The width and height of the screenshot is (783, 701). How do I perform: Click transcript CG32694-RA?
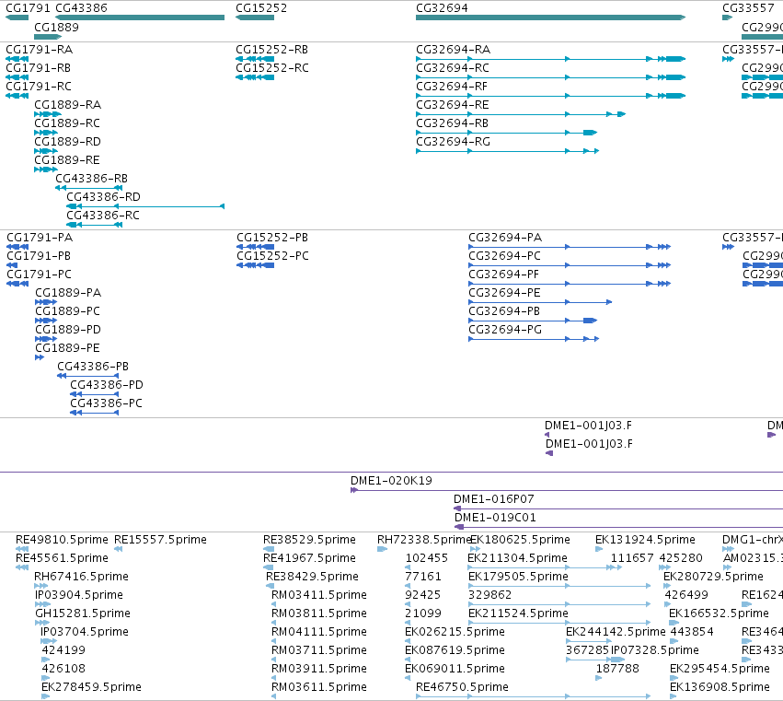pos(550,59)
